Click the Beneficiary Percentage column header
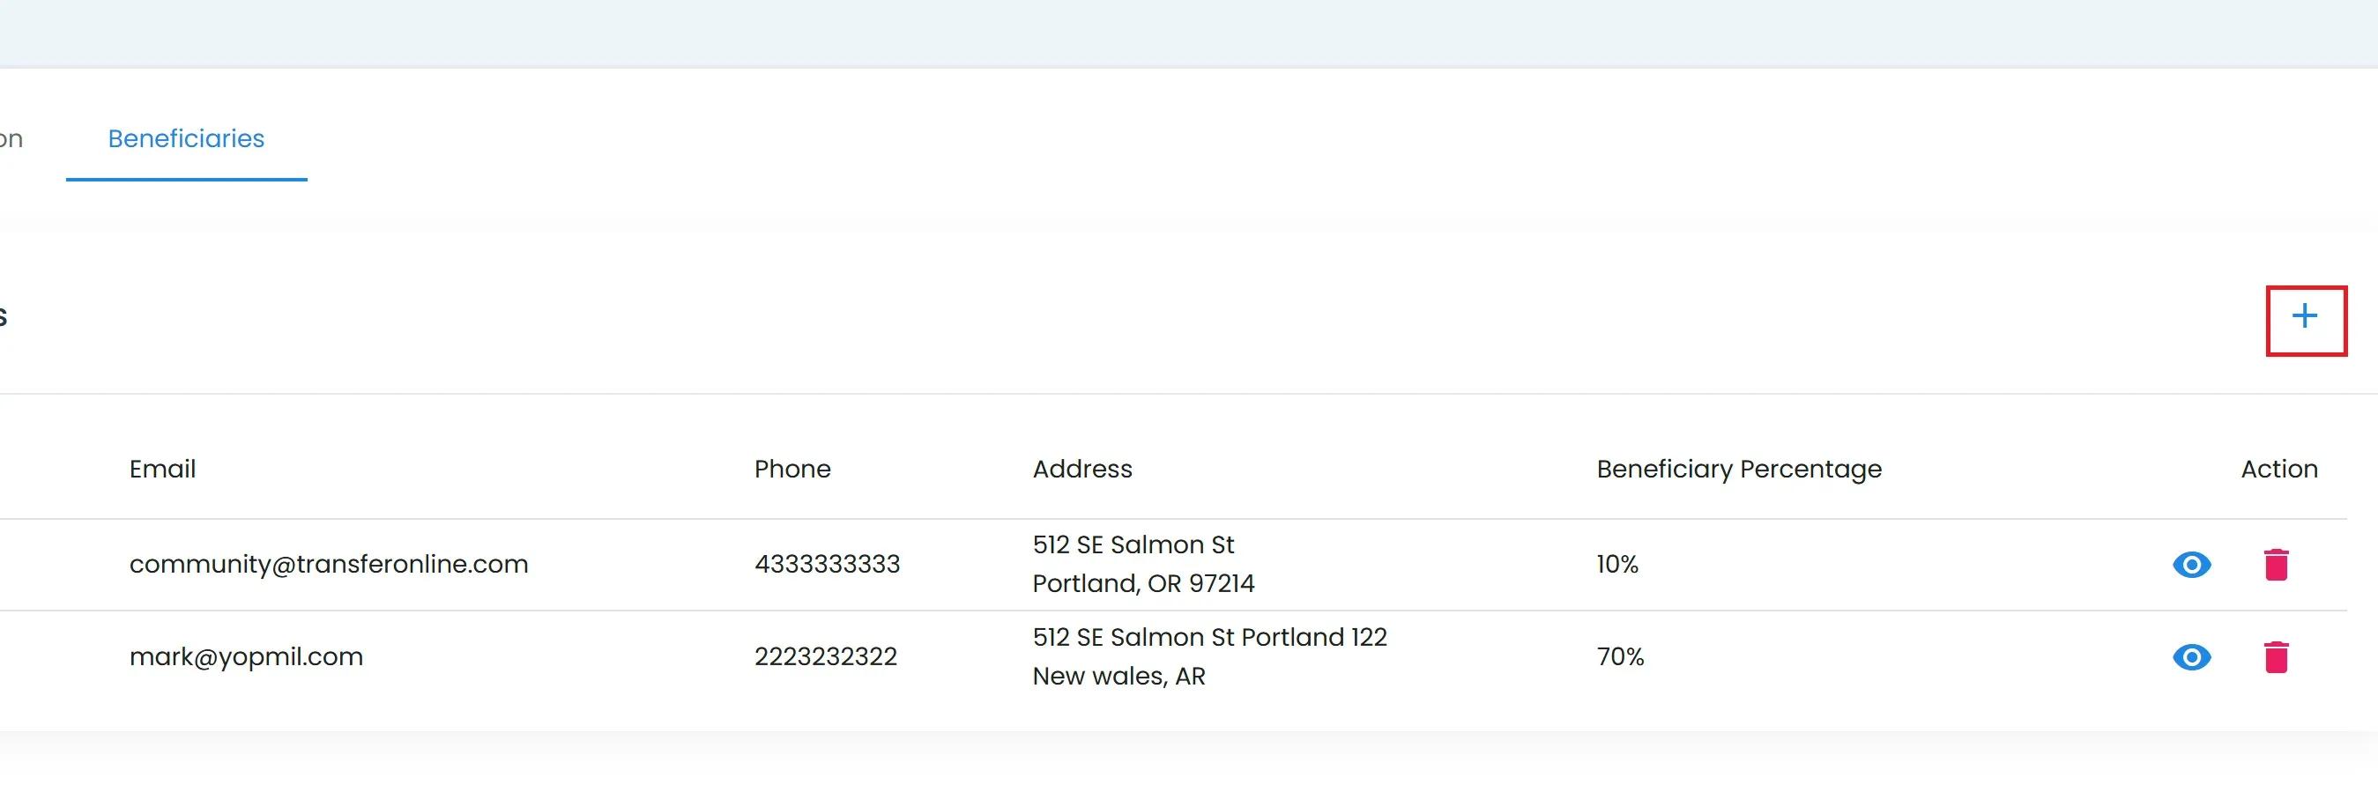2378x807 pixels. click(x=1738, y=470)
